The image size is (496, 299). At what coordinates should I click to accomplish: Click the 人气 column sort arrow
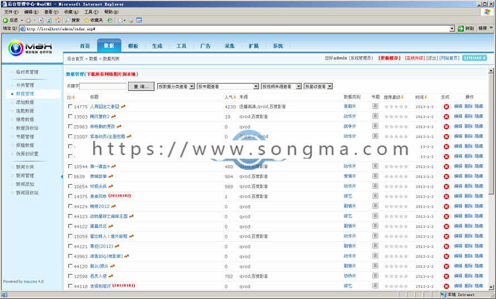235,97
